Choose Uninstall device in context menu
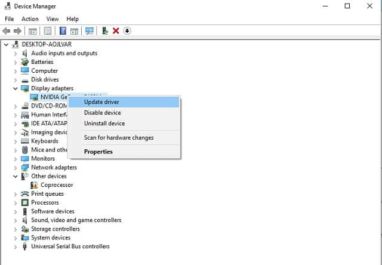The height and width of the screenshot is (265, 382). coord(124,124)
